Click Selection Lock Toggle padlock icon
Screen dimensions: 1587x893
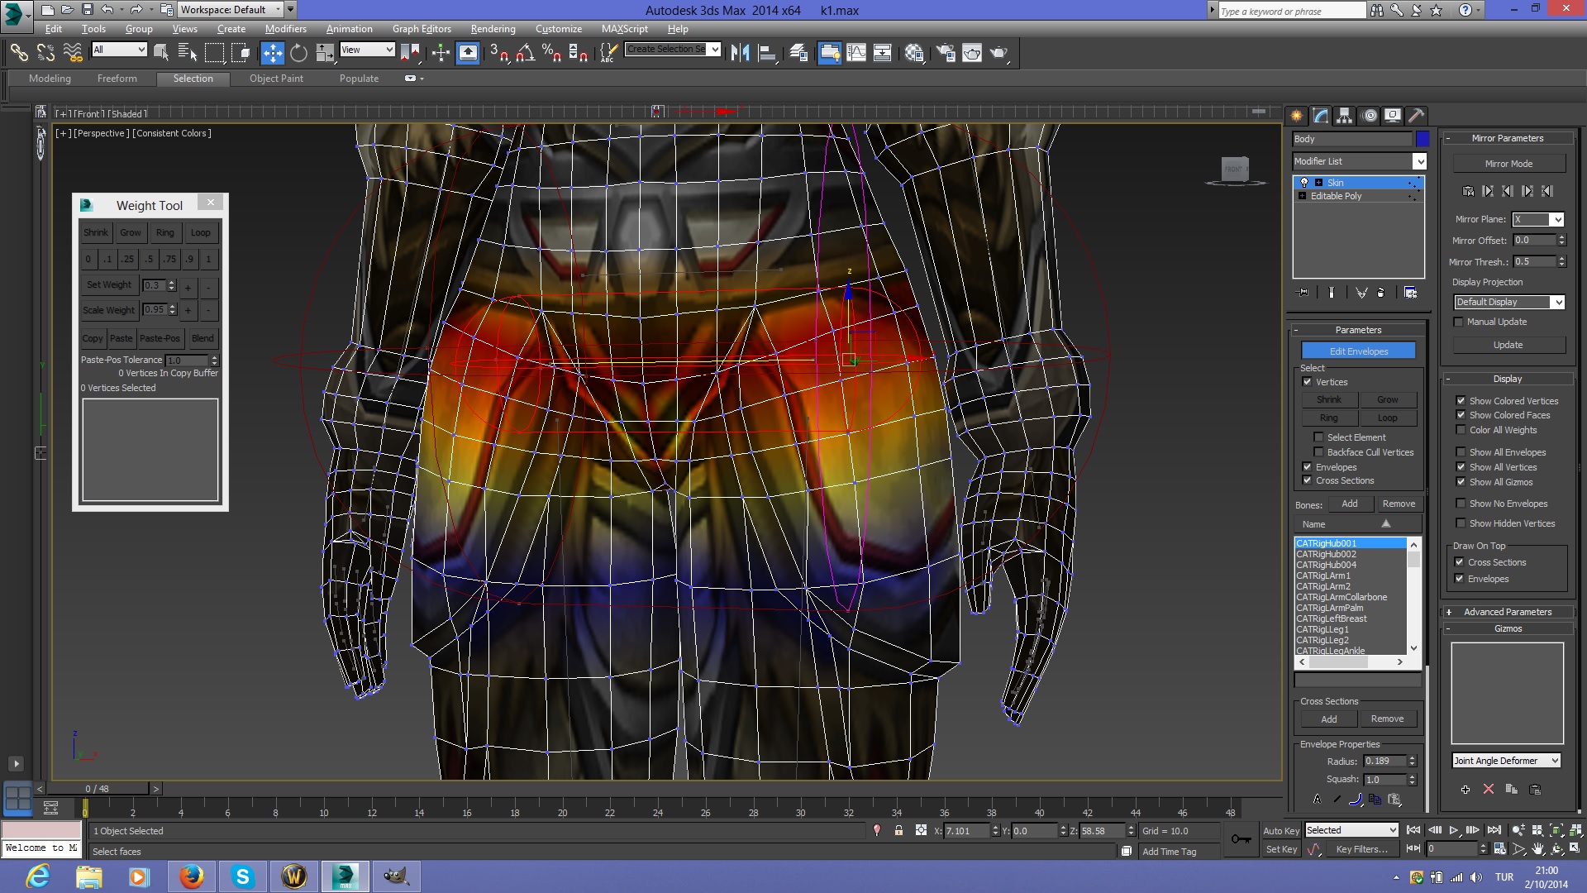point(898,831)
